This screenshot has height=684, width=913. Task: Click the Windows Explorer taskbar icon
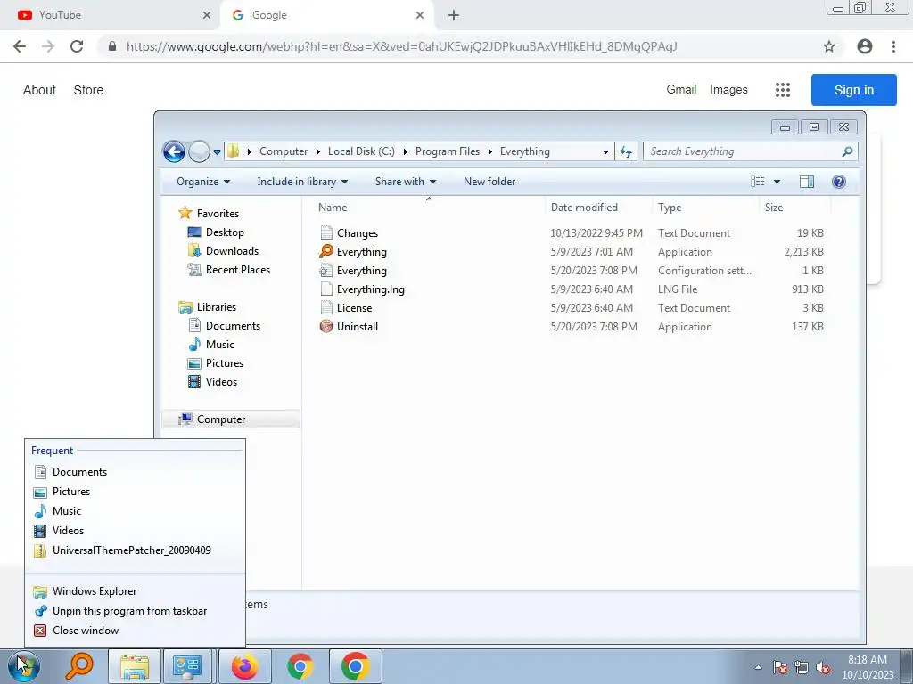pos(135,666)
